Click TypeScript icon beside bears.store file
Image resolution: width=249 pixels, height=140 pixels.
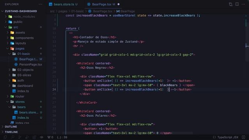16,112
